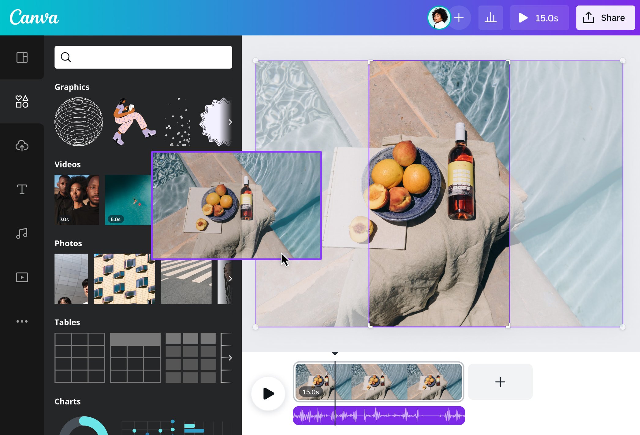The image size is (640, 435).
Task: Select the 7.0s video thumbnail
Action: click(76, 200)
